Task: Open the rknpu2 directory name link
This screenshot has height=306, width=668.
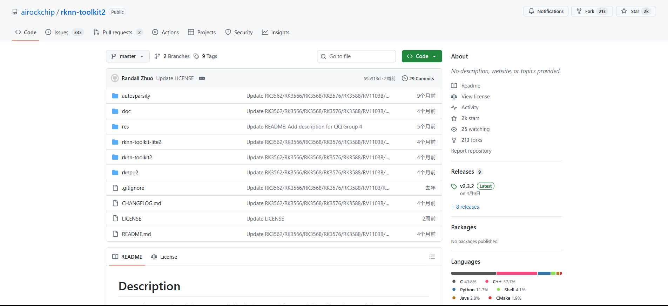Action: [130, 173]
